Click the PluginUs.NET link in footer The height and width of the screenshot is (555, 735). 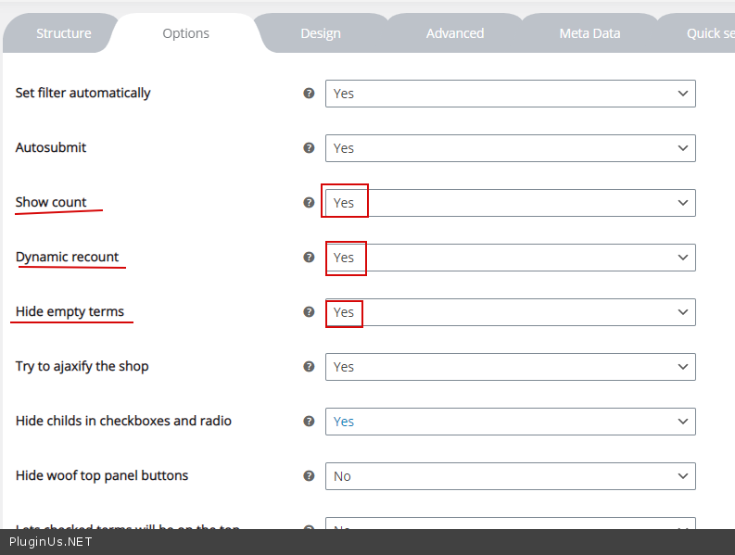[51, 541]
